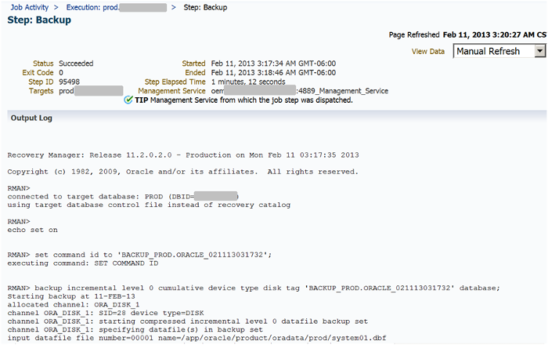Click 'allocated channel: ORA_DISK_1' line

coord(74,305)
